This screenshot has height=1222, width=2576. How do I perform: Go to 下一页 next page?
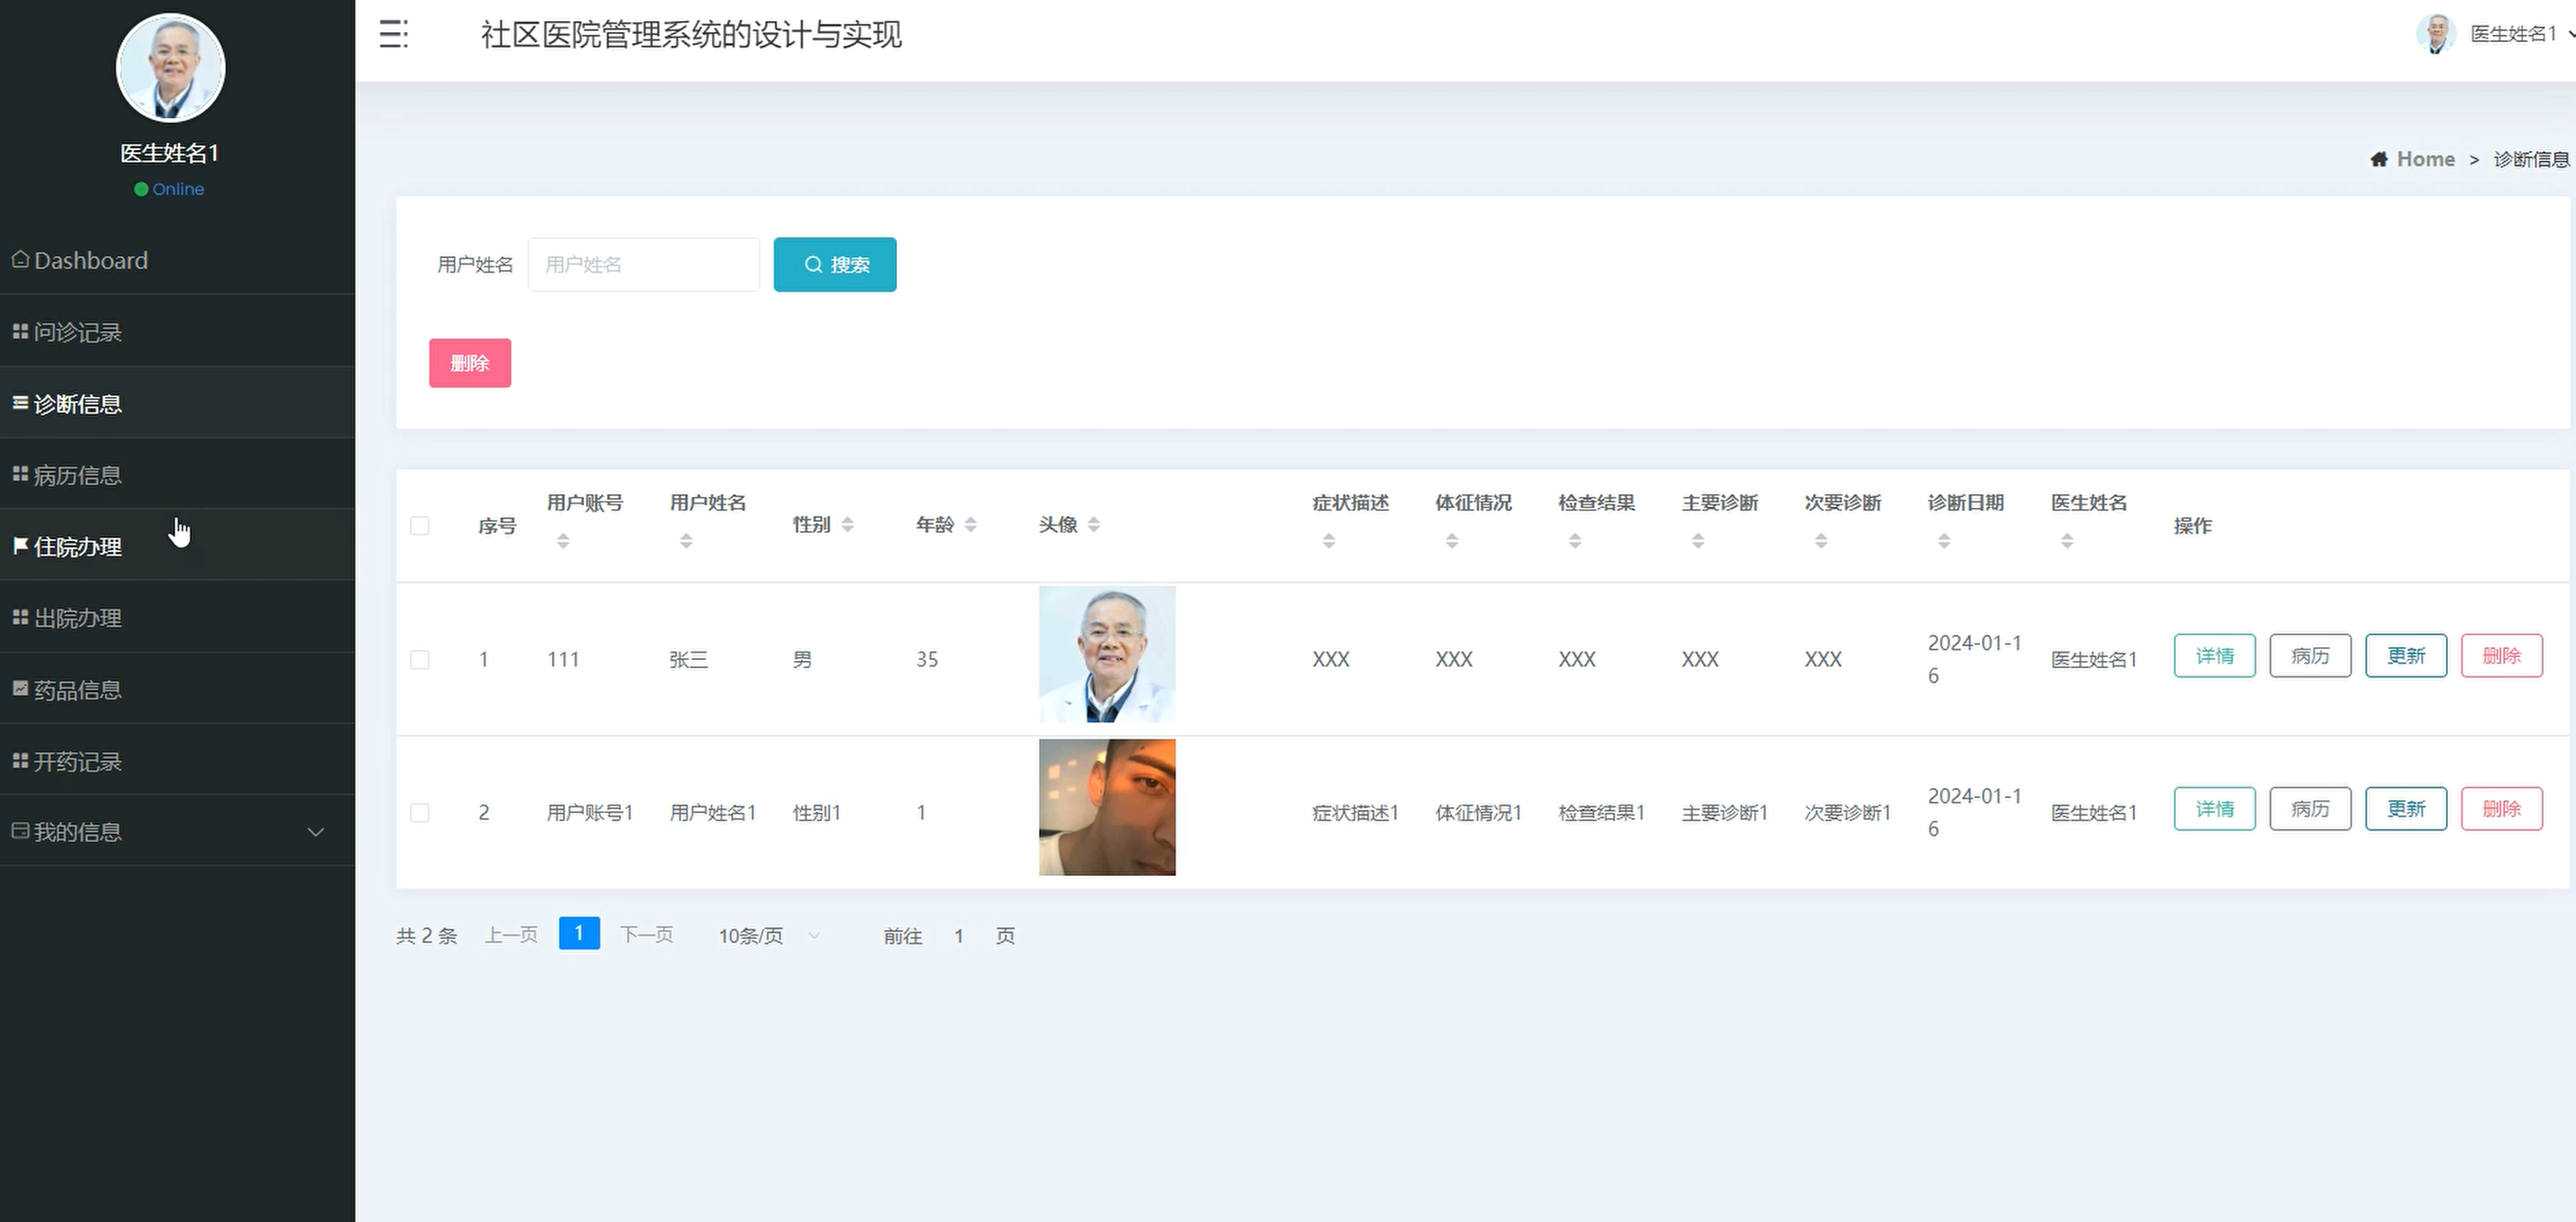pos(647,935)
